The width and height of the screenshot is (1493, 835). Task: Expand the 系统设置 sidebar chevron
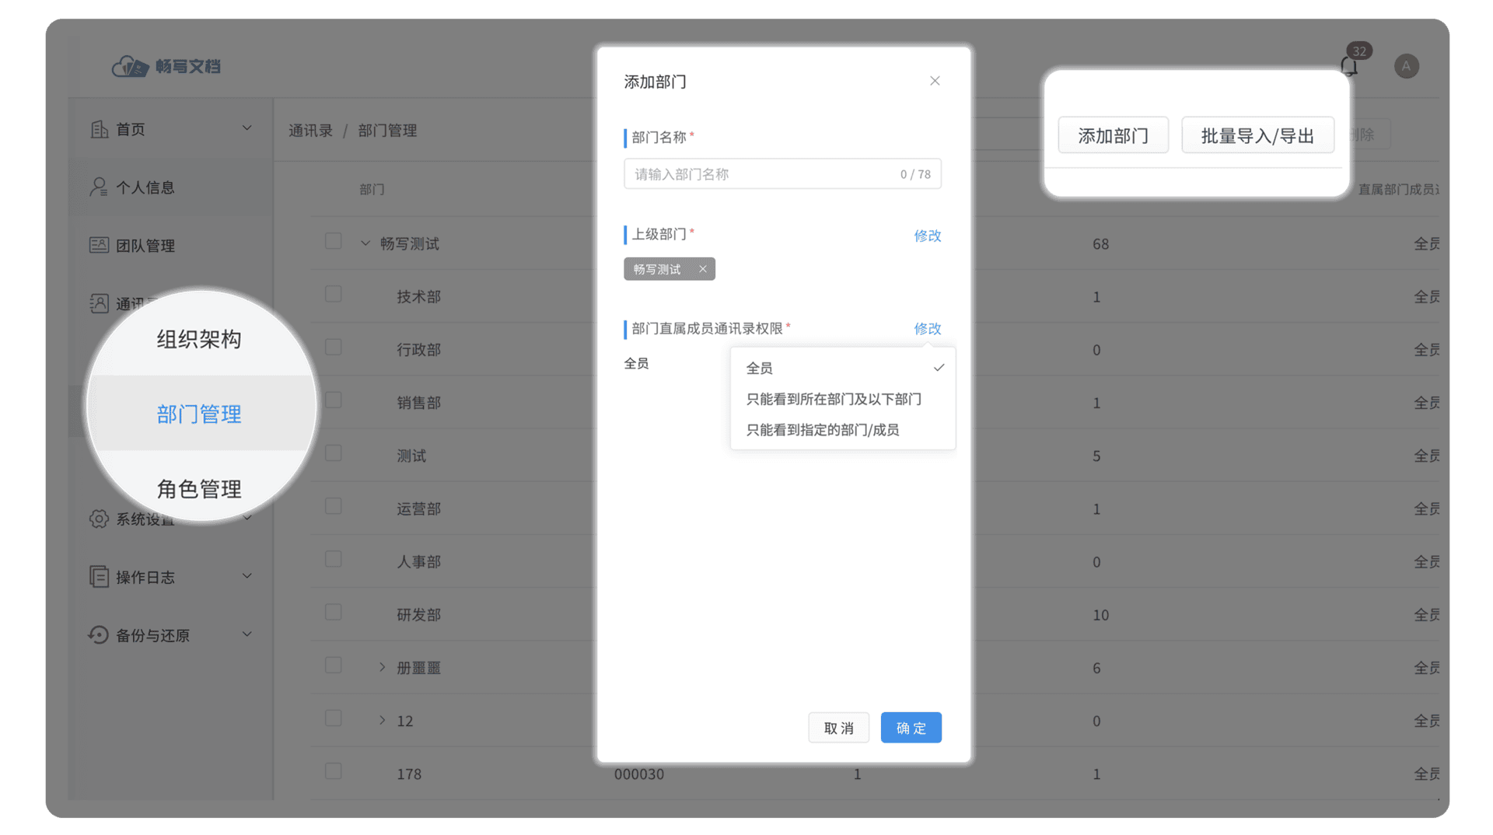247,518
